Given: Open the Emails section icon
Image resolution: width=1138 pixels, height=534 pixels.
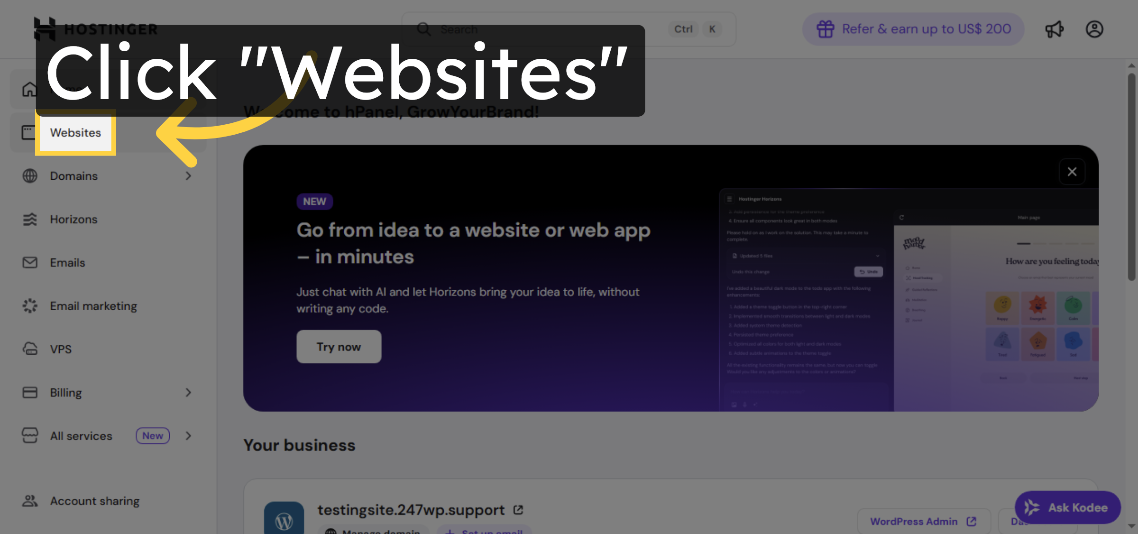Looking at the screenshot, I should coord(30,262).
